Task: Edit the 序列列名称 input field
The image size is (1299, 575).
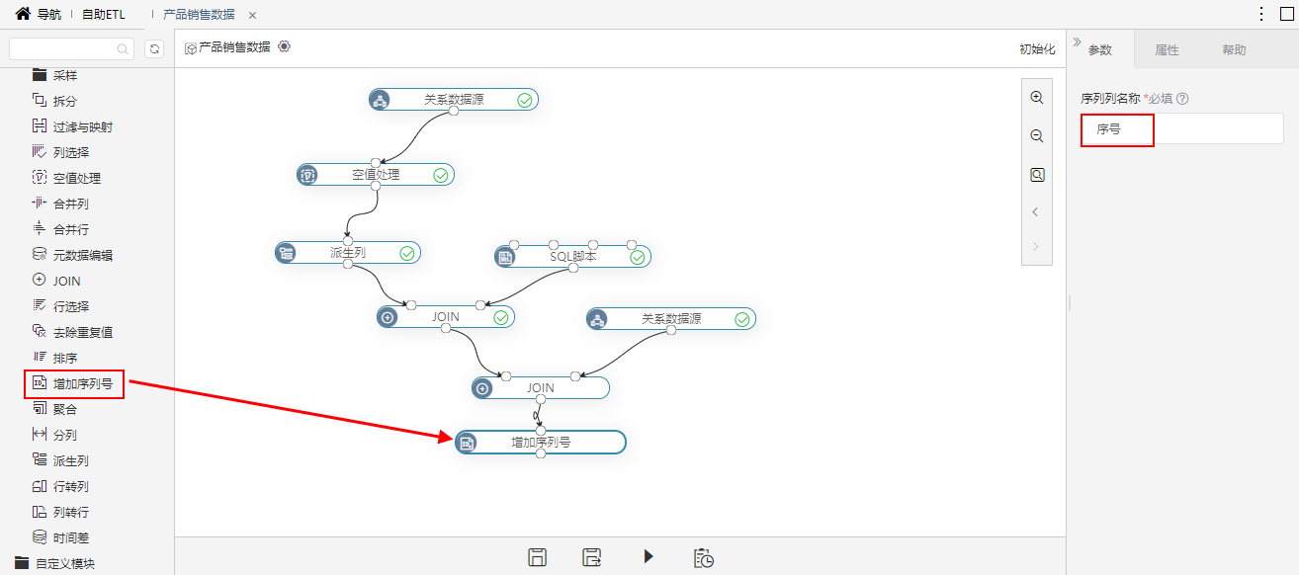Action: click(x=1181, y=128)
